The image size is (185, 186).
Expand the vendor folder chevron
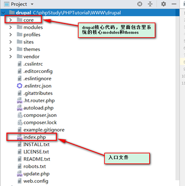pyautogui.click(x=11, y=57)
